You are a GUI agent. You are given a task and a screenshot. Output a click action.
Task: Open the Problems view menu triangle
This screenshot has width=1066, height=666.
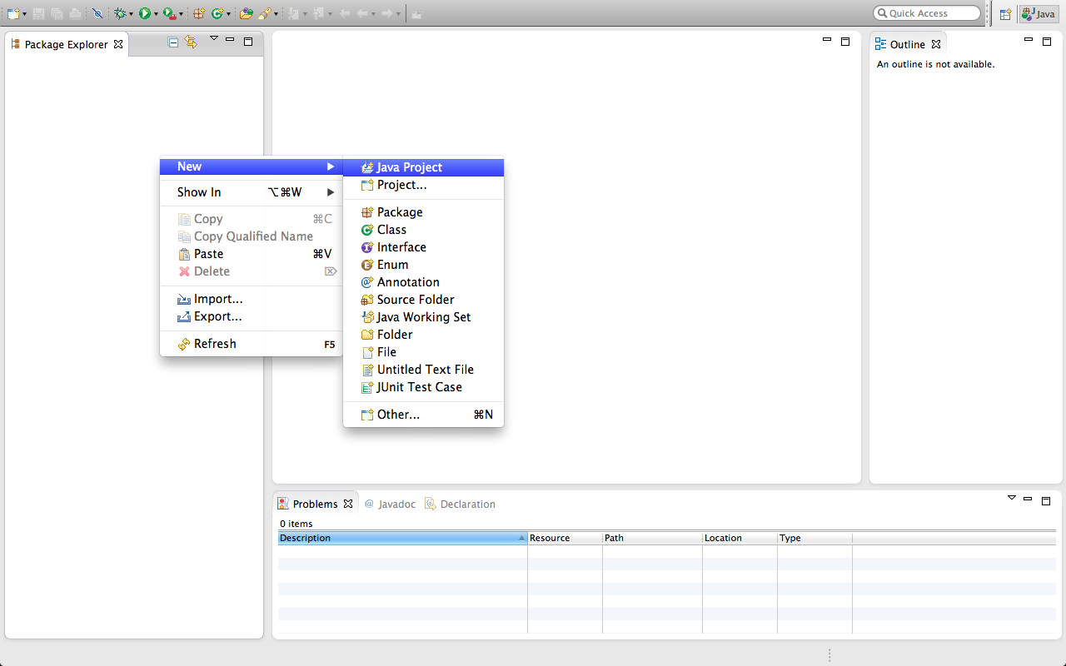pyautogui.click(x=1012, y=498)
